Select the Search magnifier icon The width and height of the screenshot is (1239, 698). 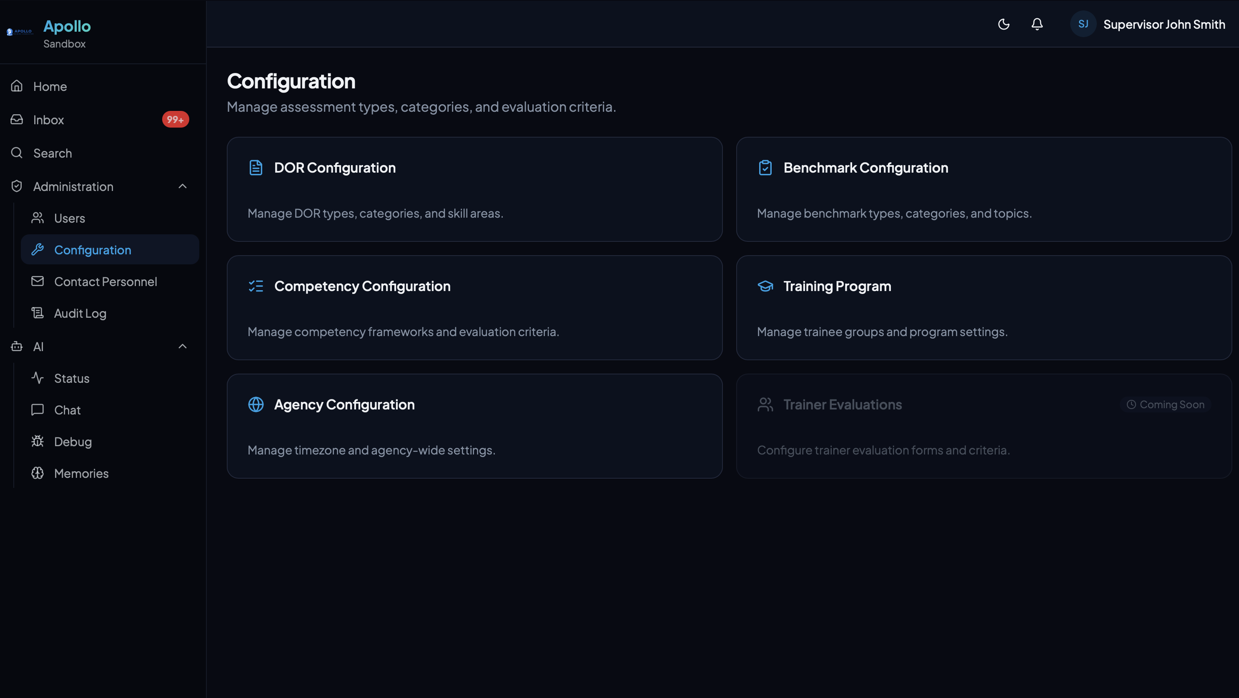(x=16, y=153)
